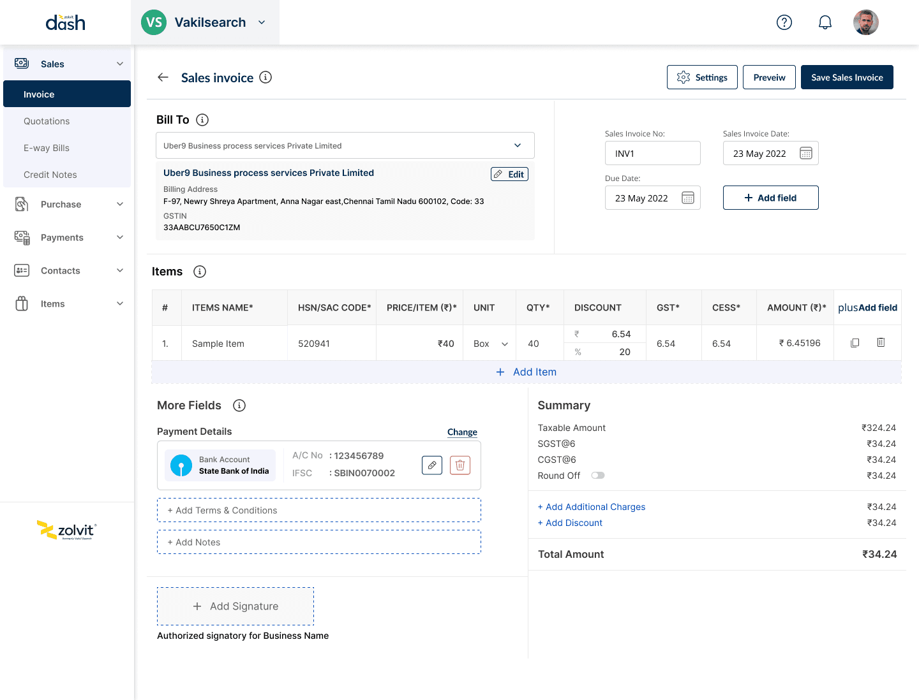919x700 pixels.
Task: Add Terms & Conditions
Action: pyautogui.click(x=319, y=510)
